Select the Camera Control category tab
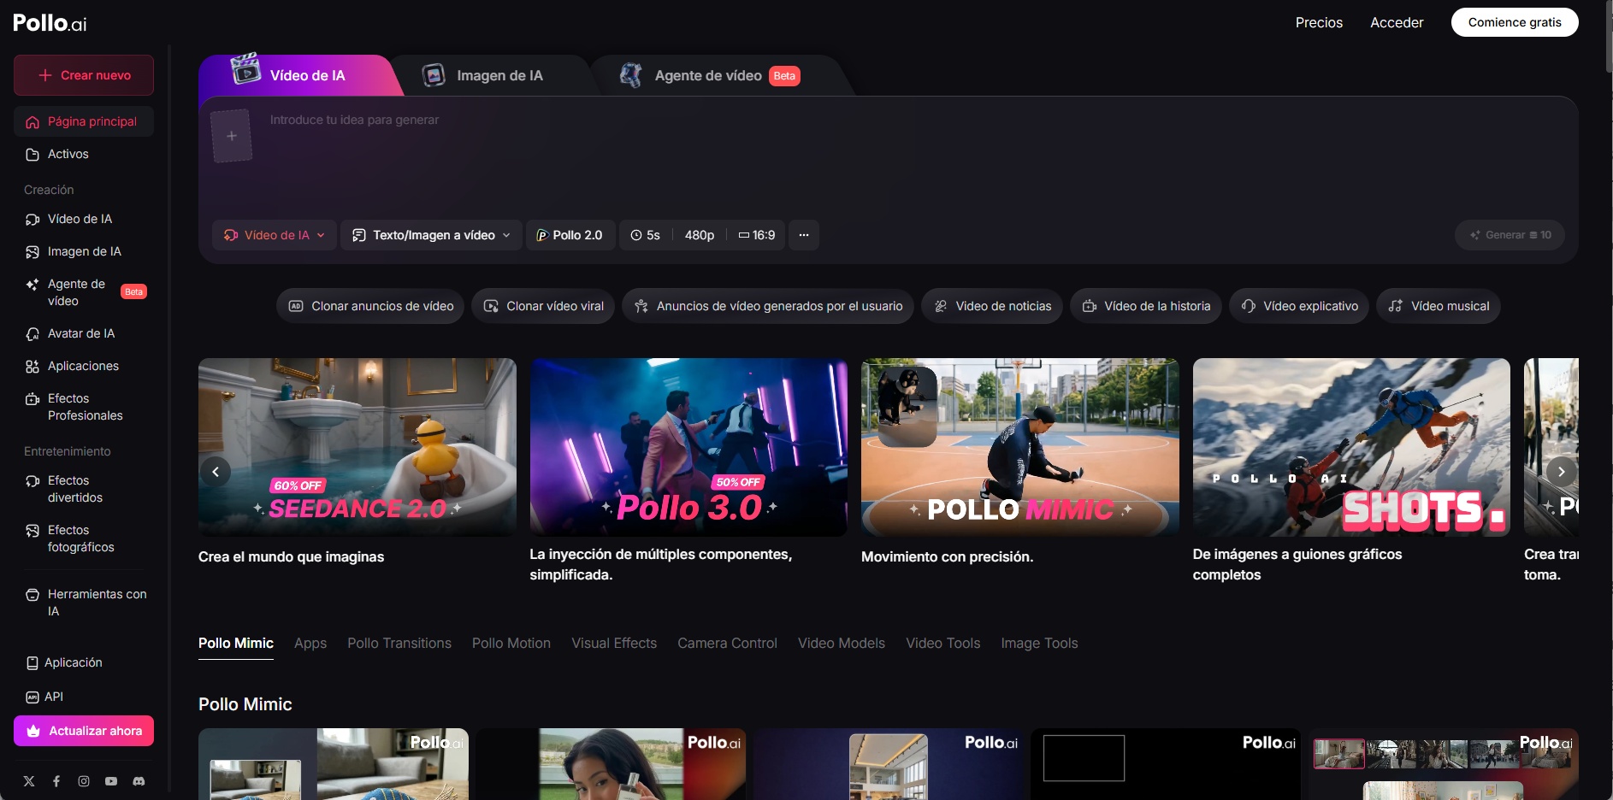 coord(728,644)
